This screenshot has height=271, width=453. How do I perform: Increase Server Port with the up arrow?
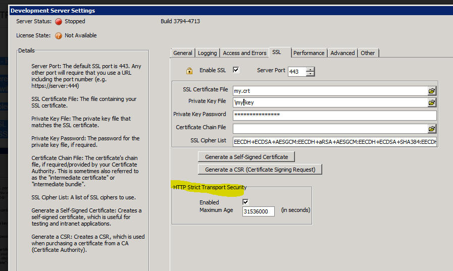click(x=310, y=69)
